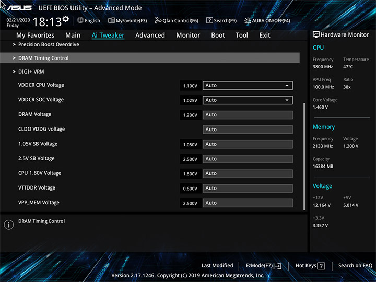
Task: Click the Core Voltage 1.460 V value
Action: [x=320, y=107]
